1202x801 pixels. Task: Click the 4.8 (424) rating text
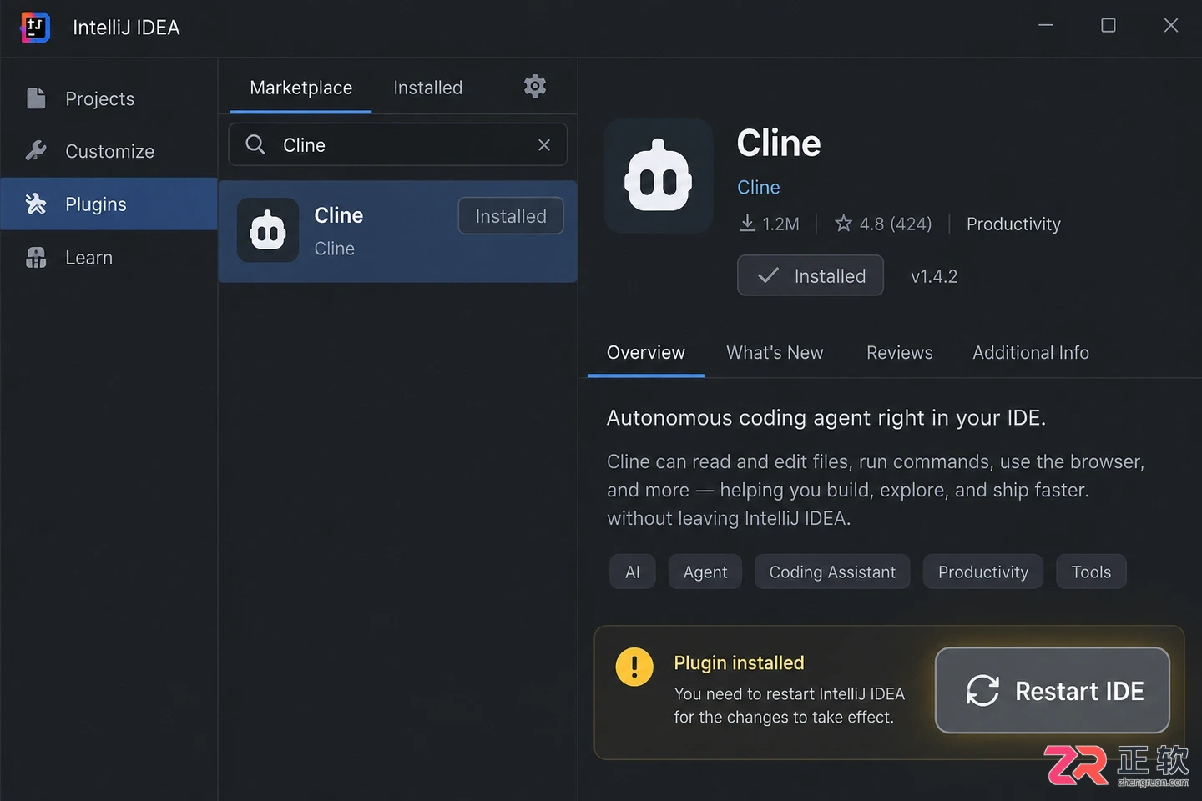[x=896, y=224]
